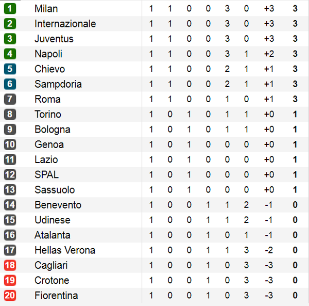Click Napoli's +2 goal difference
Screen dimensions: 309x306
click(269, 54)
